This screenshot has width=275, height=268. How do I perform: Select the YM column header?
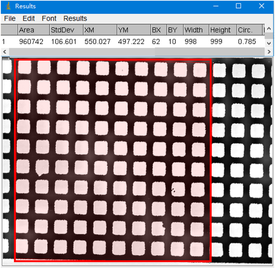coord(133,30)
